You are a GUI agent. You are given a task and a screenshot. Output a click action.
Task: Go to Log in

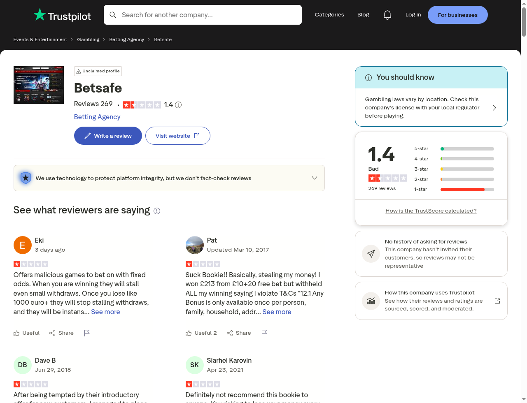(x=413, y=15)
